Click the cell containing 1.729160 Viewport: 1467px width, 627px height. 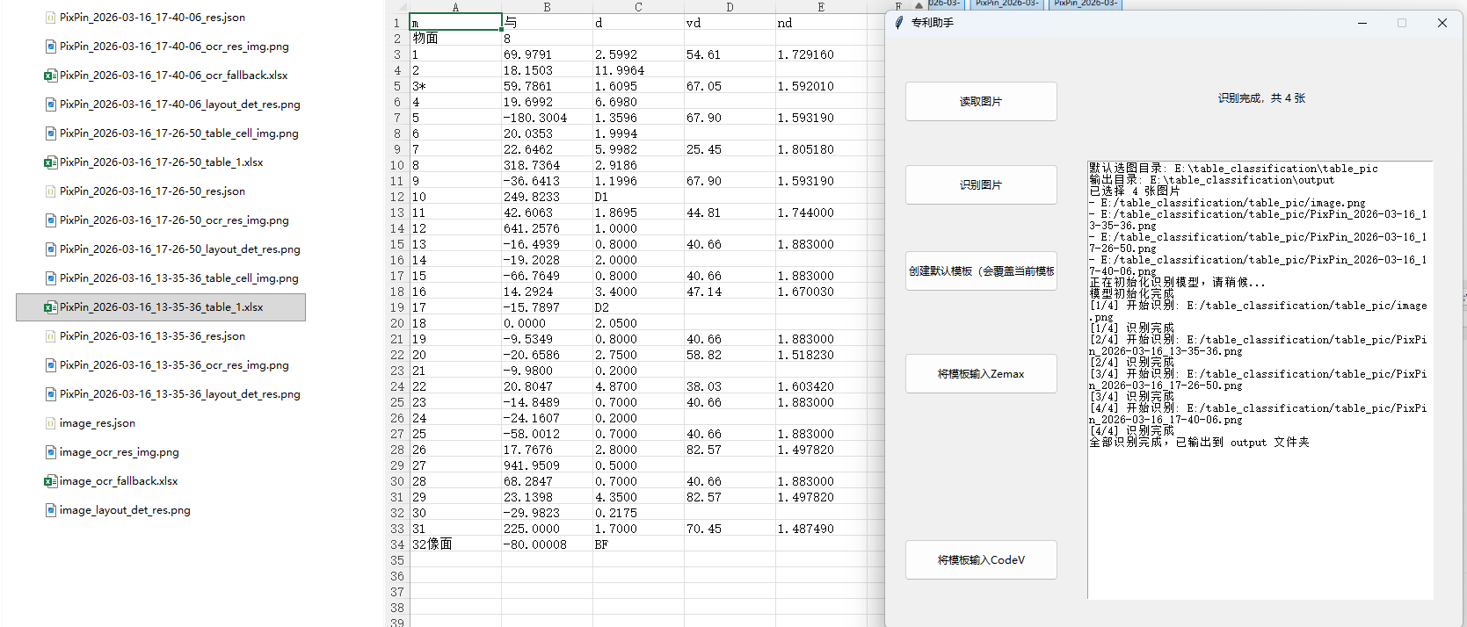click(805, 54)
